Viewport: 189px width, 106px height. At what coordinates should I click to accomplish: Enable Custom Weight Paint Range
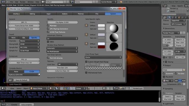click(86, 62)
